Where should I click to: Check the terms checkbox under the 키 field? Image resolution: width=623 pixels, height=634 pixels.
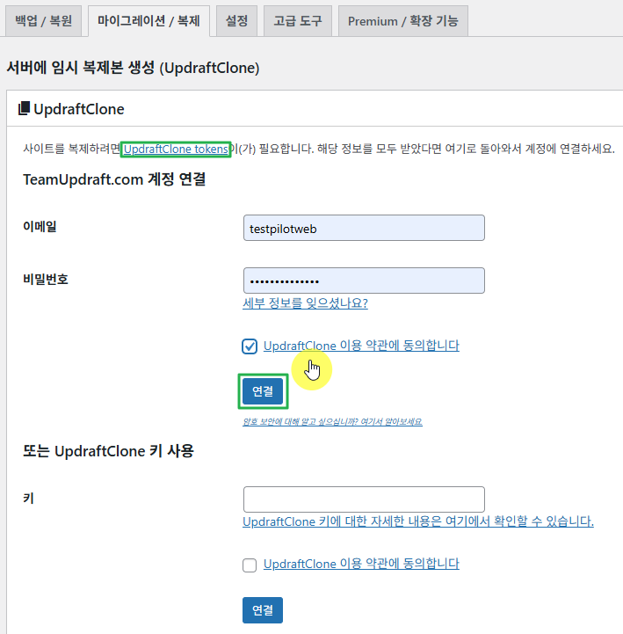pyautogui.click(x=250, y=565)
